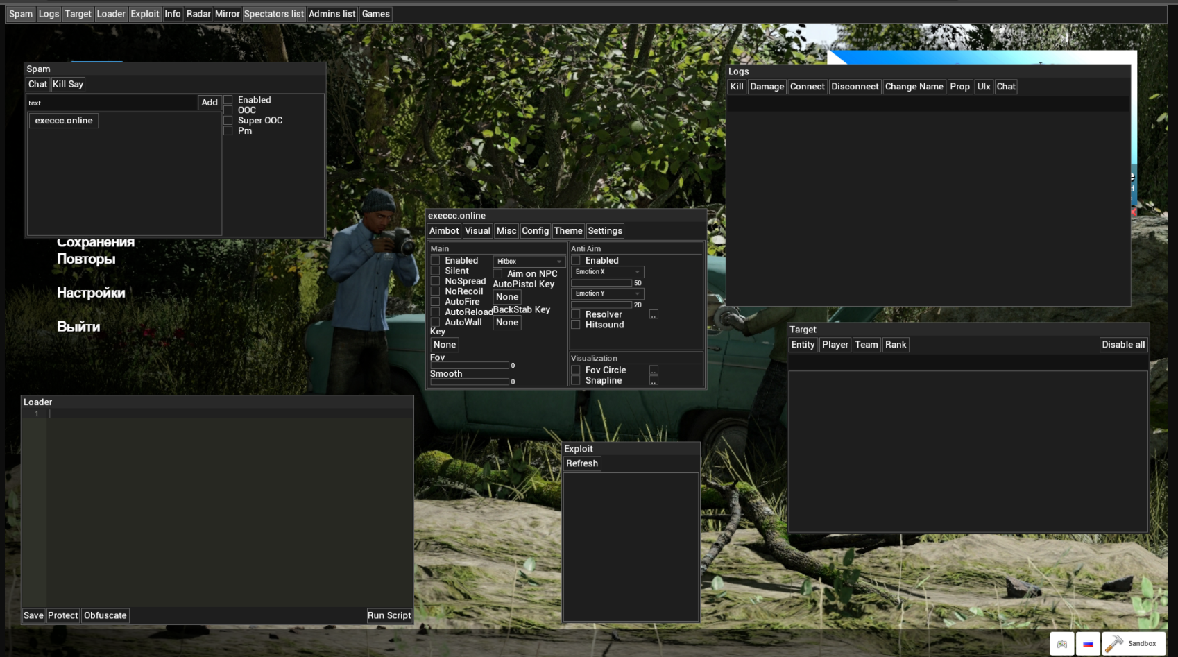Image resolution: width=1178 pixels, height=657 pixels.
Task: Open Snapline extra options via the '..' icon
Action: pyautogui.click(x=653, y=380)
